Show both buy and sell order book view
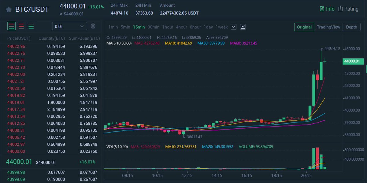This screenshot has height=183, width=367. [12, 26]
